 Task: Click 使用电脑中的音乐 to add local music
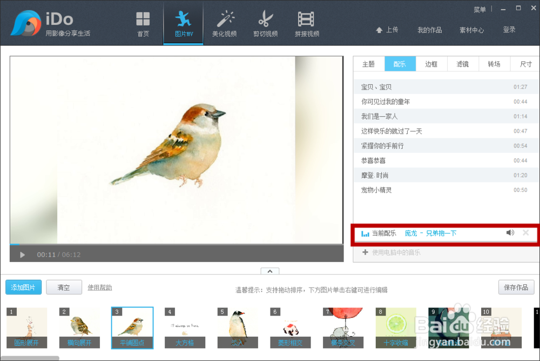pyautogui.click(x=391, y=252)
